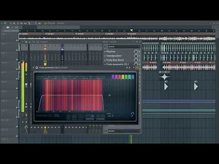
Task: Mute playlist Track 9 with its green LED
Action: pos(17,117)
